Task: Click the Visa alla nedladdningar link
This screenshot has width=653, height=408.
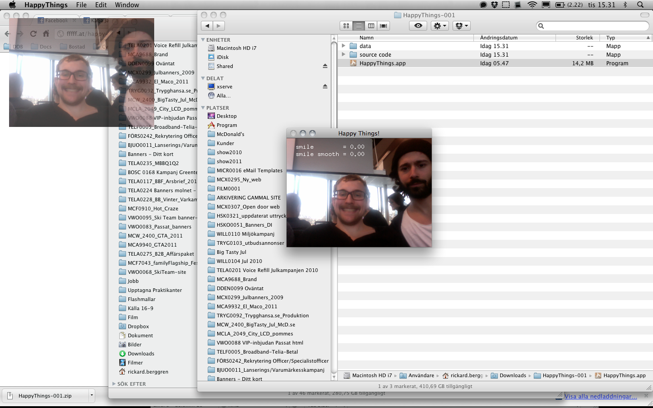Action: (x=600, y=396)
